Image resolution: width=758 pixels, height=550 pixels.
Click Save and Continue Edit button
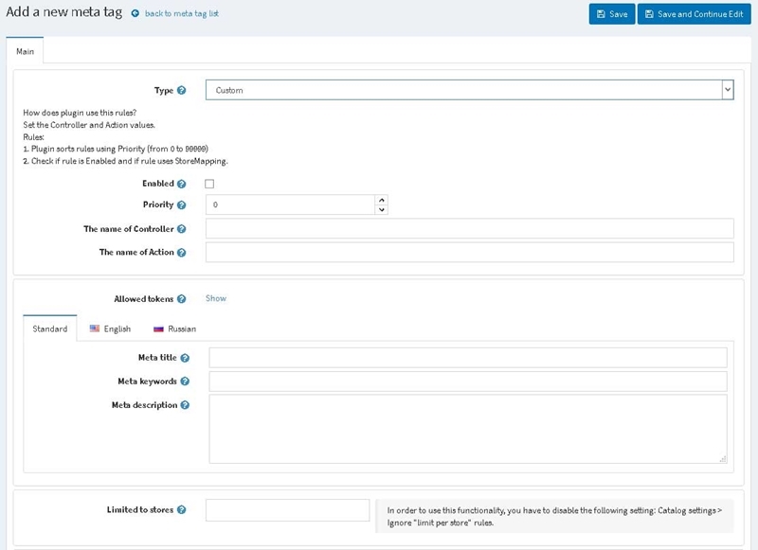tap(695, 14)
